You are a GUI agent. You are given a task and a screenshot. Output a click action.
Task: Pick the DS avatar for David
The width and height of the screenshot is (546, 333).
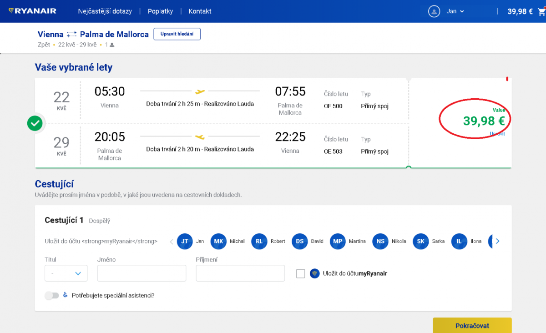click(299, 241)
